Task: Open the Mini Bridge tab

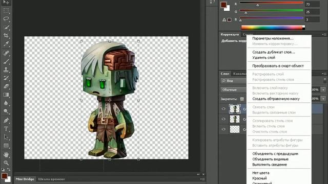Action: (25, 179)
